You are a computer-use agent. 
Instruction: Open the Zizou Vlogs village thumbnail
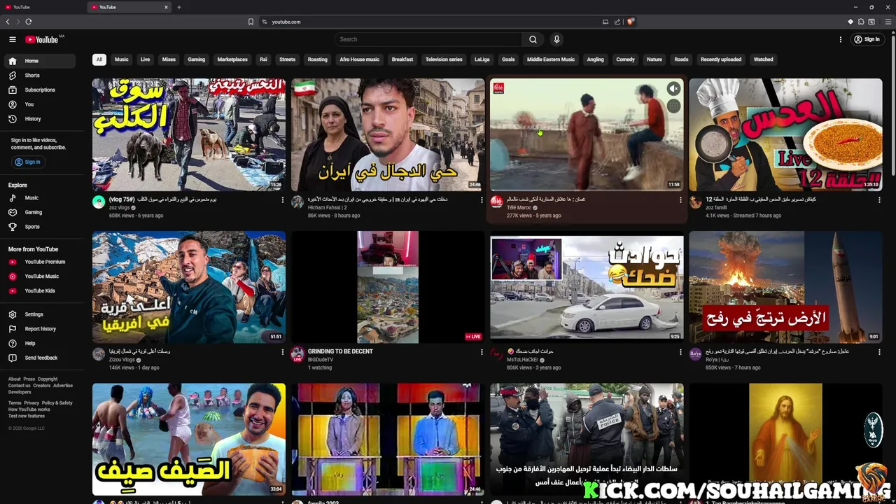(189, 287)
